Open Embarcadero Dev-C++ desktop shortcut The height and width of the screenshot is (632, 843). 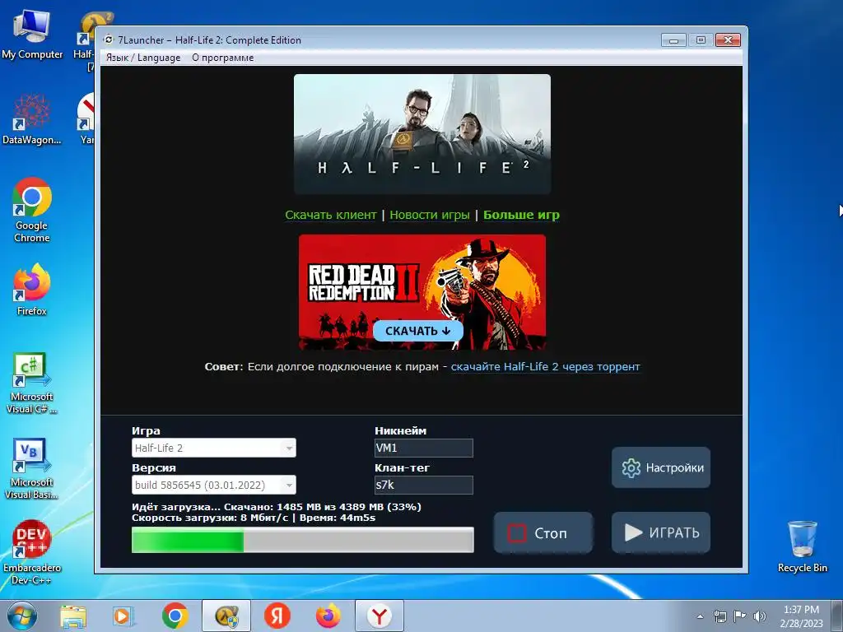pos(32,552)
